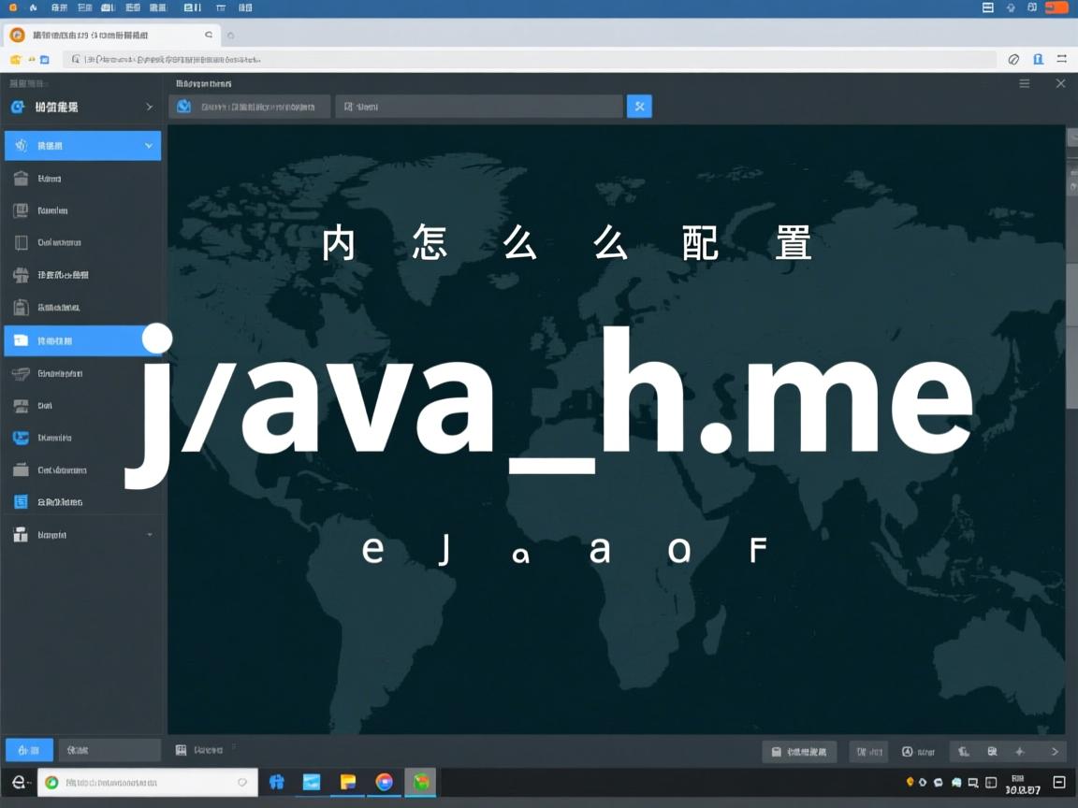This screenshot has height=808, width=1078.
Task: Click the blue crossed-tools button above the map
Action: (x=639, y=106)
